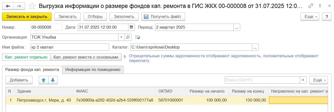Click the 'Имя файла' input field
This screenshot has width=334, height=112.
pos(70,47)
